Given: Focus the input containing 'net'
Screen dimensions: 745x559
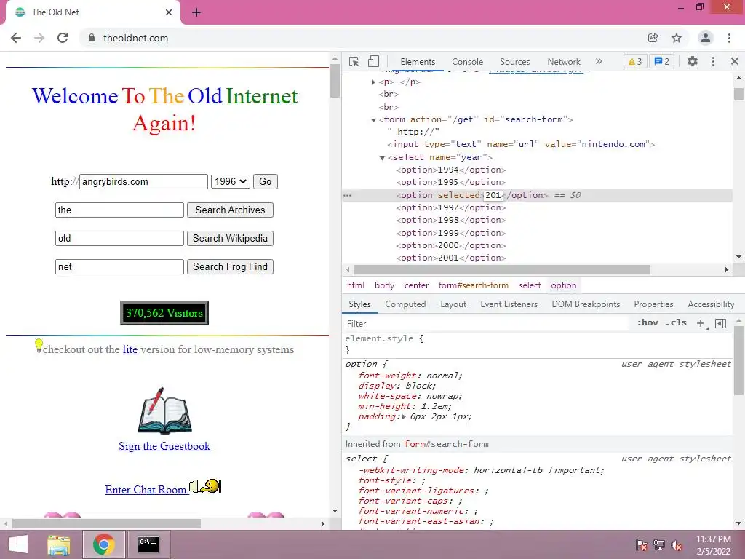Looking at the screenshot, I should click(x=119, y=266).
